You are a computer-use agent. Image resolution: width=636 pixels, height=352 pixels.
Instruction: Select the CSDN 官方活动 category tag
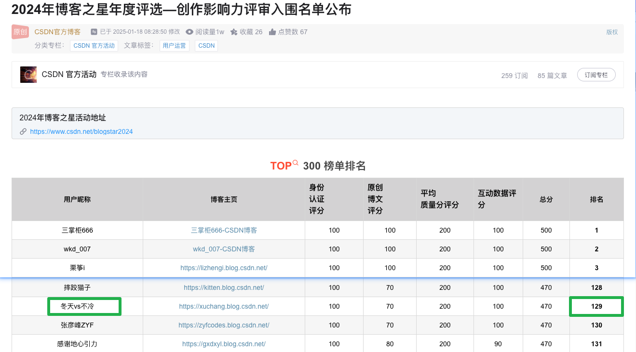pos(94,46)
